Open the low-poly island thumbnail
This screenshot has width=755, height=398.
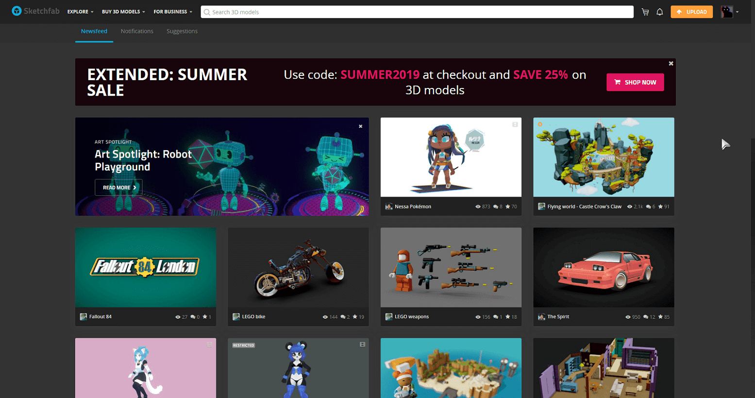[x=451, y=368]
